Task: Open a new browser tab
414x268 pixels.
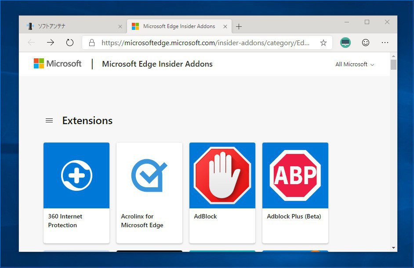Action: click(x=239, y=27)
